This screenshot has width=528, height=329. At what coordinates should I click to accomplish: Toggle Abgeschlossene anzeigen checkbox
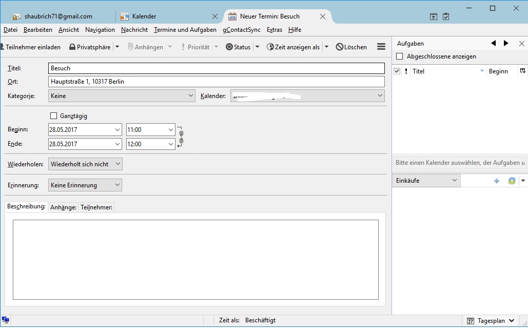pyautogui.click(x=400, y=56)
